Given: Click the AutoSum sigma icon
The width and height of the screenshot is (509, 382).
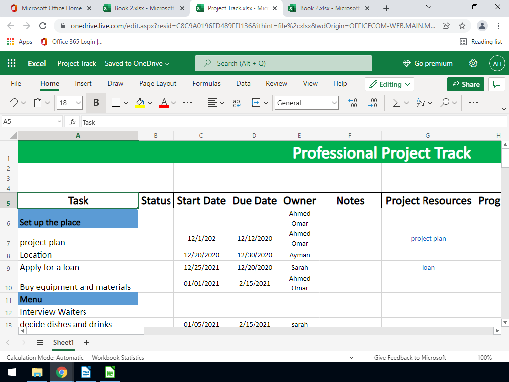Looking at the screenshot, I should pos(396,103).
